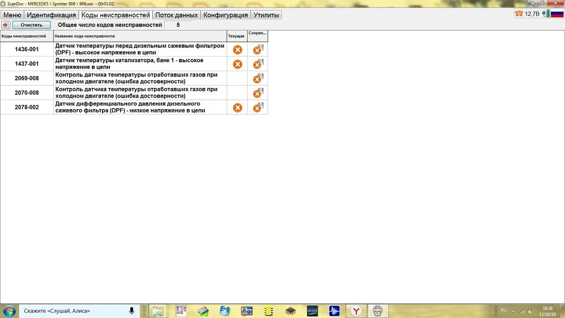
Task: Click DPF differential pressure sensor description
Action: [x=140, y=107]
